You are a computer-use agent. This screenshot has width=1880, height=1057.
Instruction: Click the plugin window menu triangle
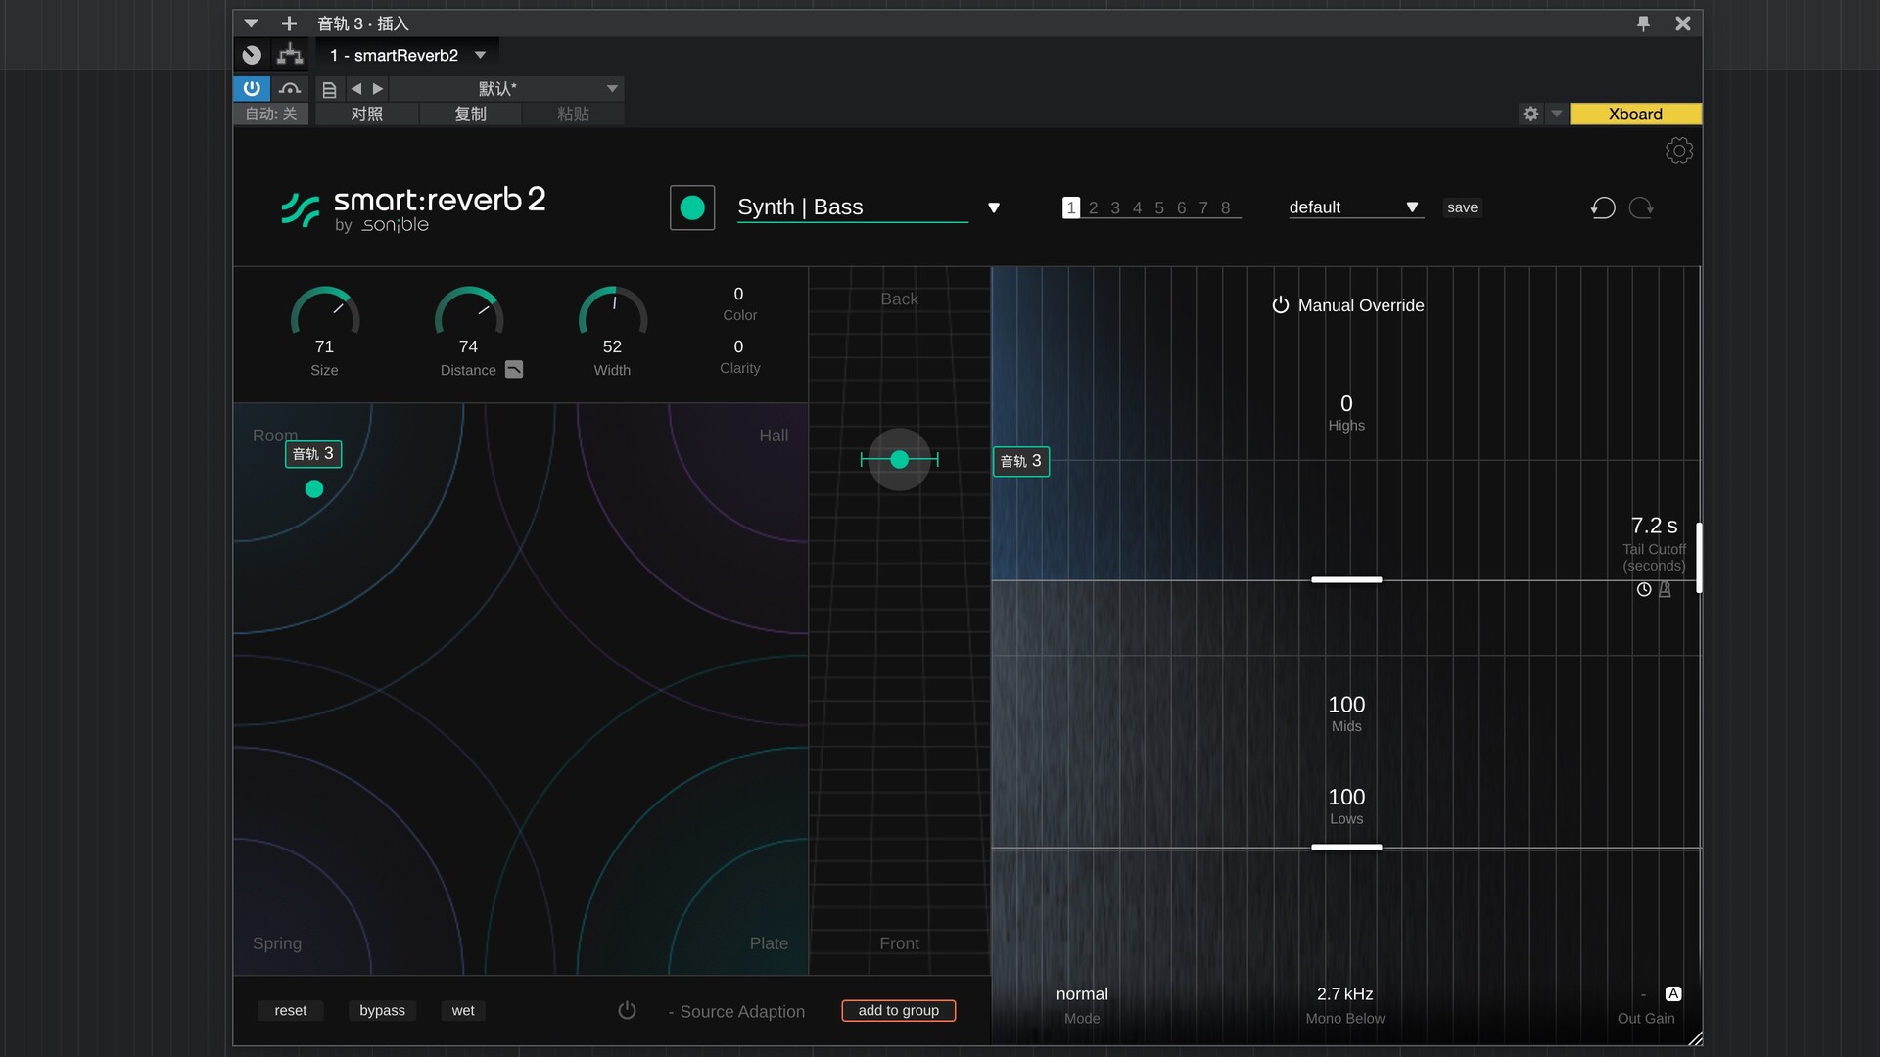click(251, 23)
